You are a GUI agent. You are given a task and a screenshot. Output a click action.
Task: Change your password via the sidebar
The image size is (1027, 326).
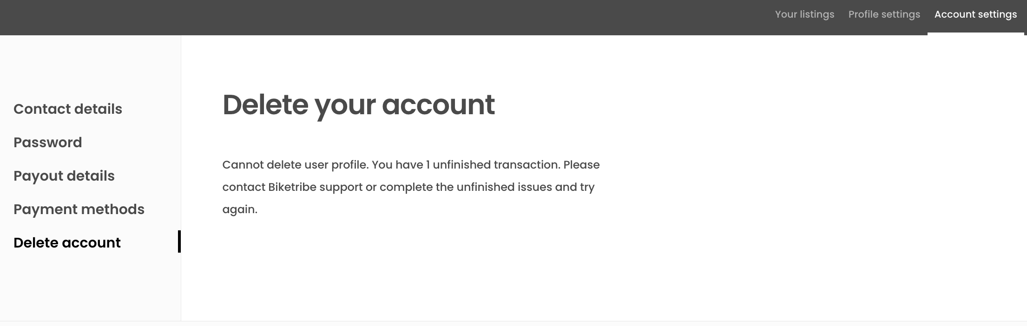pos(47,142)
